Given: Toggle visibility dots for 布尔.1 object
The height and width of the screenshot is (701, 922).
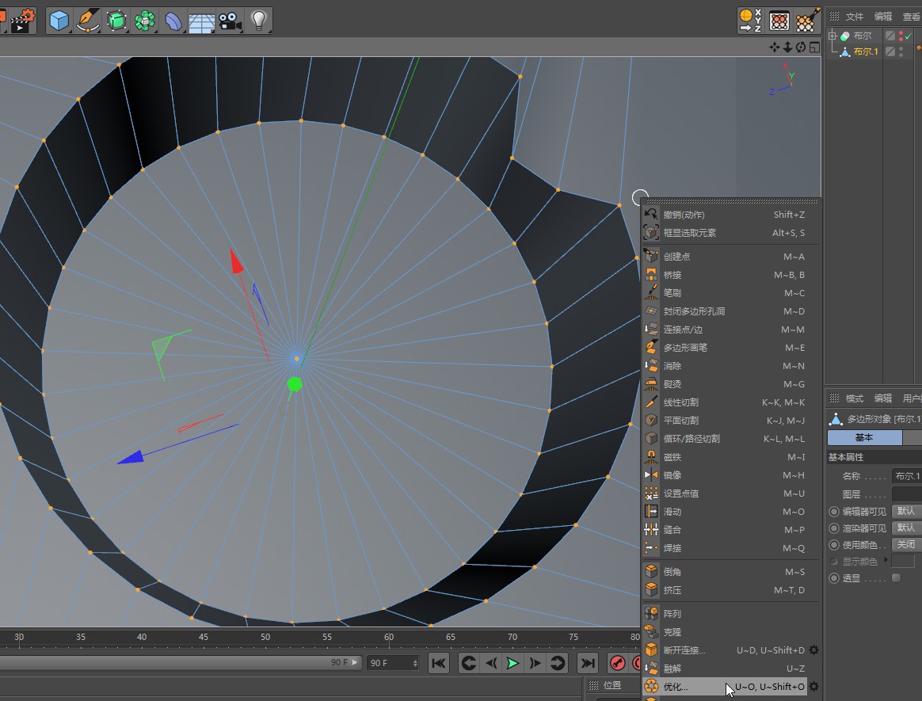Looking at the screenshot, I should [901, 51].
